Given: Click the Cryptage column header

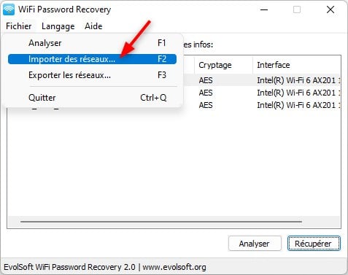Looking at the screenshot, I should [223, 65].
